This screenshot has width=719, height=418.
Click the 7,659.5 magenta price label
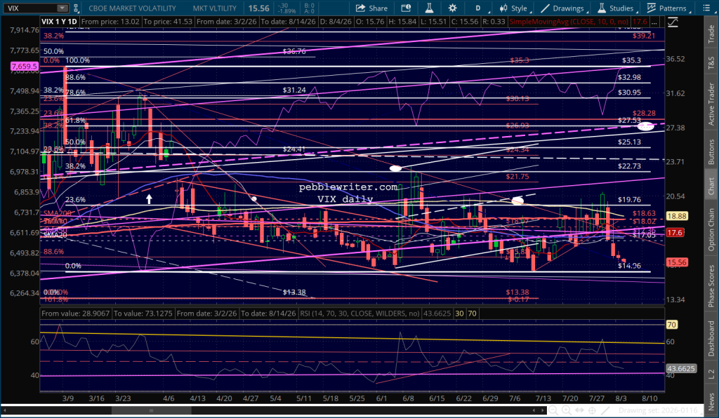(x=25, y=67)
